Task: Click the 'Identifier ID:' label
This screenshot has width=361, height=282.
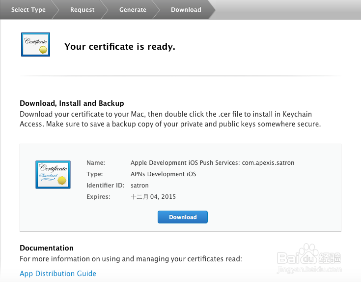Action: pyautogui.click(x=105, y=186)
